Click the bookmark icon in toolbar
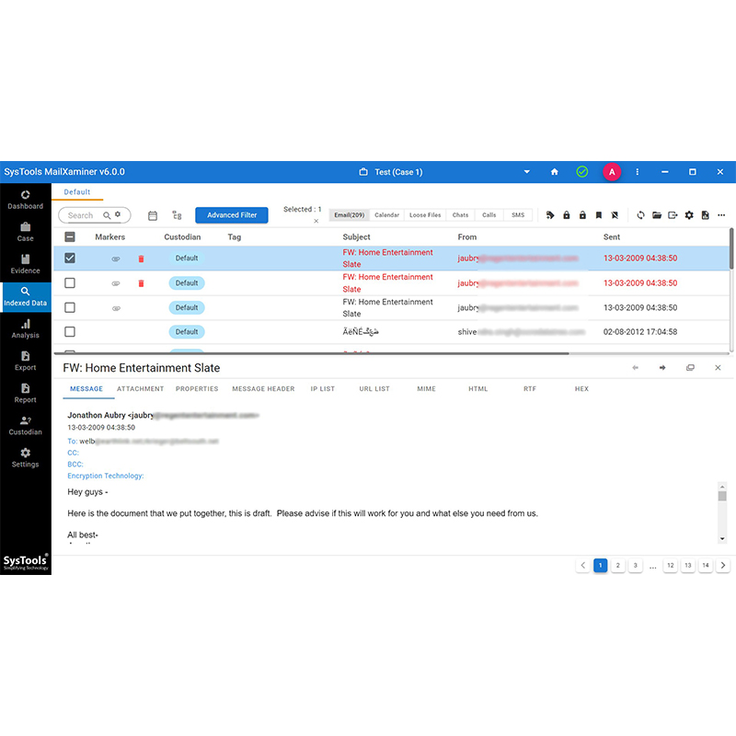The height and width of the screenshot is (736, 736). (x=599, y=215)
